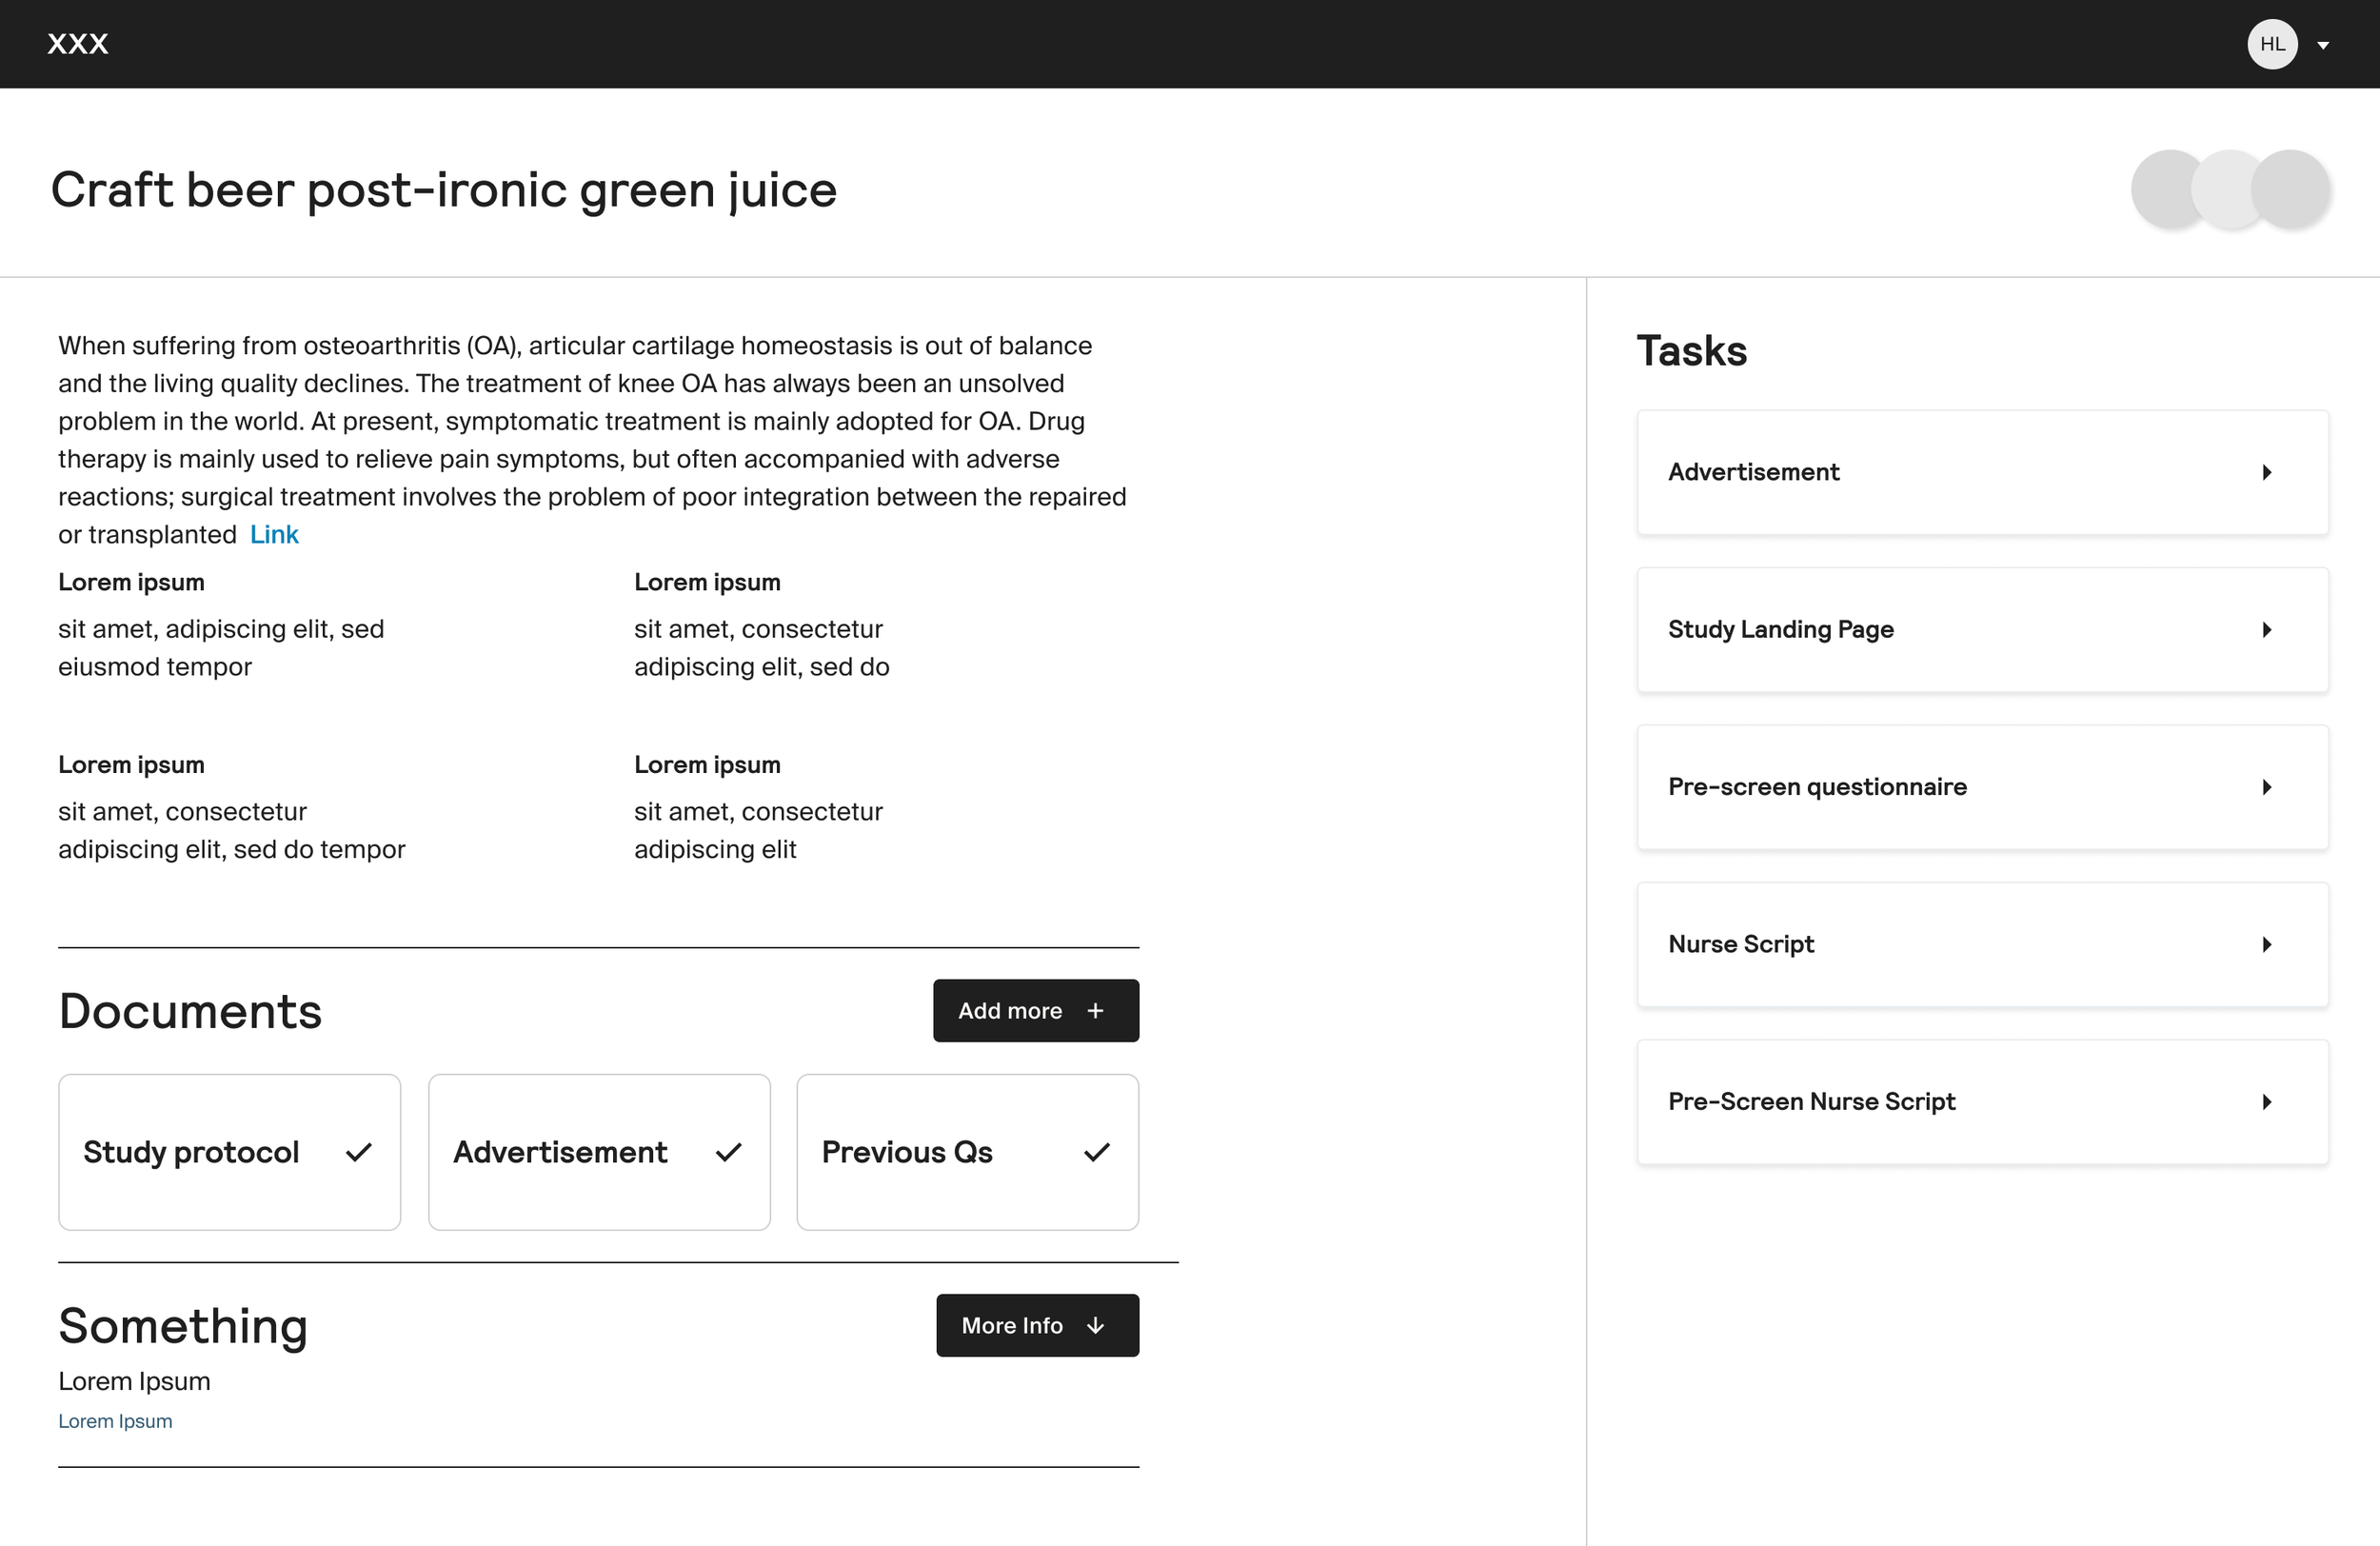This screenshot has width=2380, height=1546.
Task: Toggle the Advertisement document checkmark
Action: (x=729, y=1152)
